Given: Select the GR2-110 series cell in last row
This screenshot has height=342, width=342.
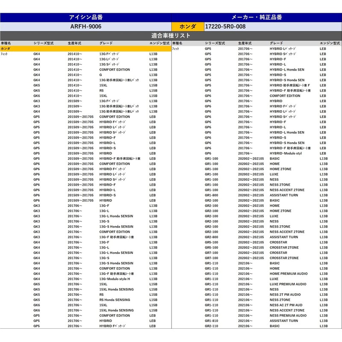Looking at the screenshot, I should pyautogui.click(x=212, y=326).
